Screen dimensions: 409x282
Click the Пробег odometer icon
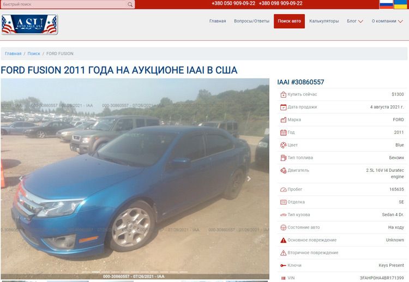pos(283,190)
